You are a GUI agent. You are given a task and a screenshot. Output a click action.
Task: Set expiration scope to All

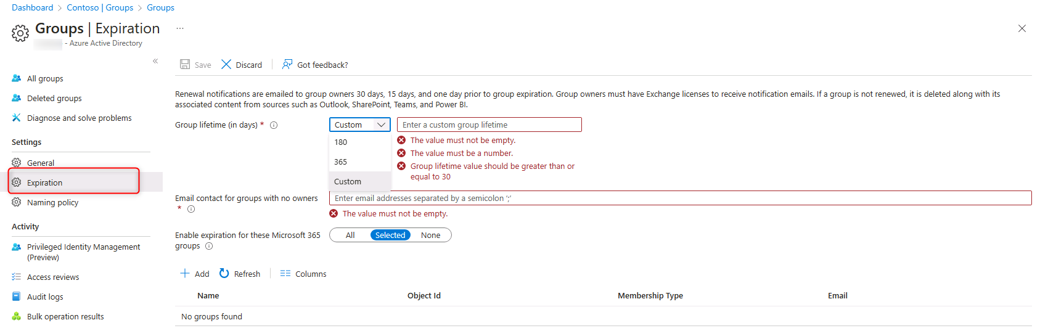pos(350,236)
